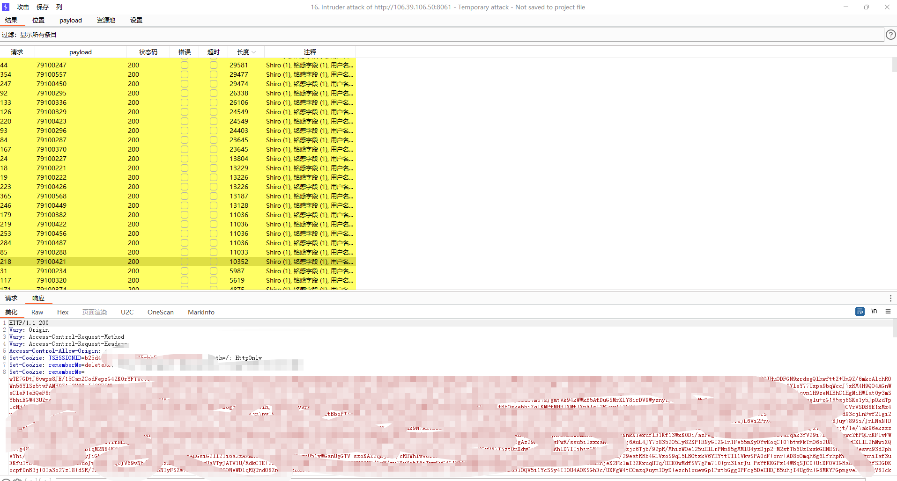Open the 保存 menu
Image resolution: width=897 pixels, height=481 pixels.
pos(43,7)
